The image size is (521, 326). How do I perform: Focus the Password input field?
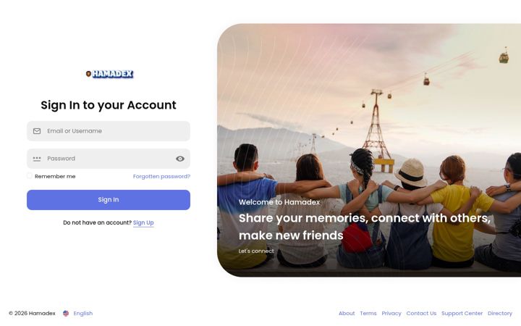point(109,159)
